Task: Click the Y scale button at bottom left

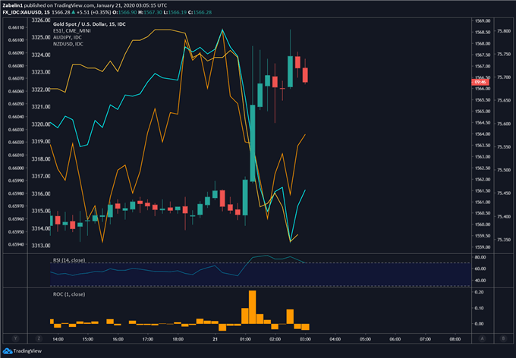Action: [15, 338]
